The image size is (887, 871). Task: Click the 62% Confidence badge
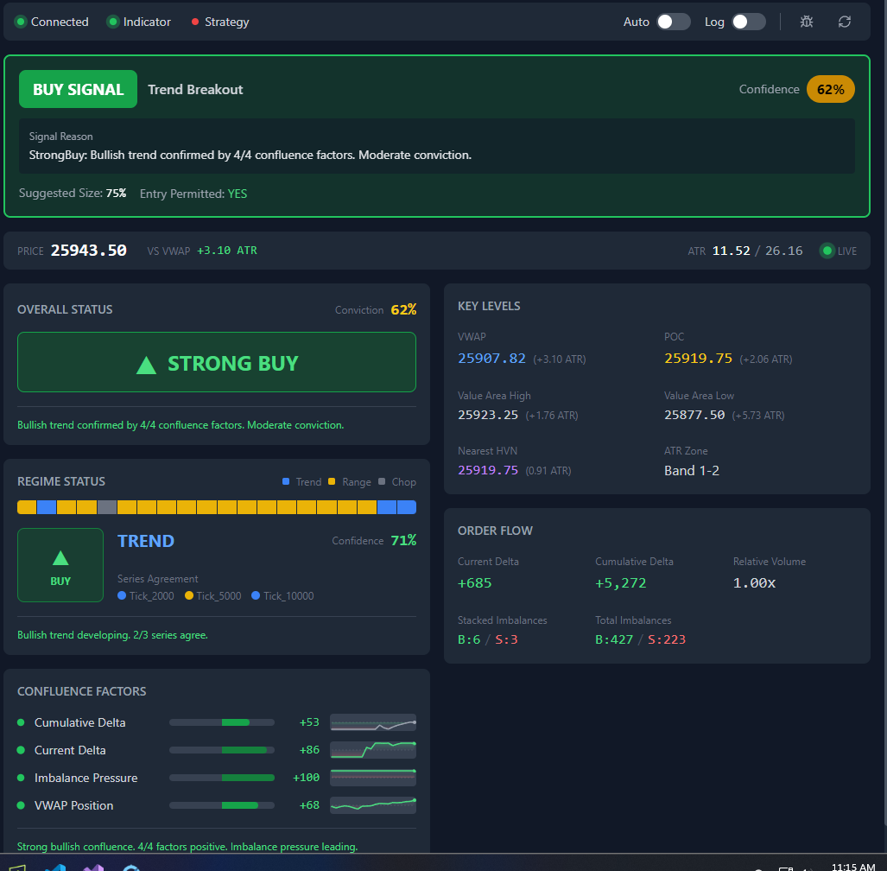point(830,89)
